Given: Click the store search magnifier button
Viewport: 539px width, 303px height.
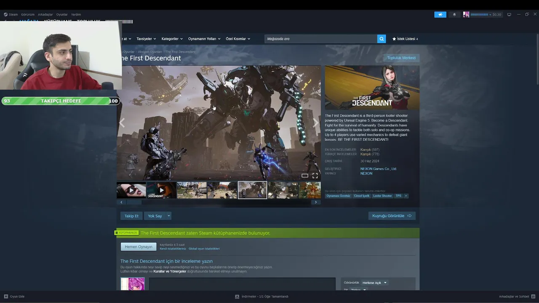Looking at the screenshot, I should click(x=382, y=39).
